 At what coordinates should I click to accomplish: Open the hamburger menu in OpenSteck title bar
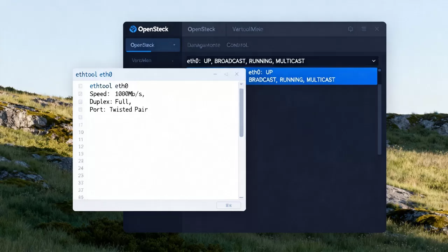tap(364, 29)
